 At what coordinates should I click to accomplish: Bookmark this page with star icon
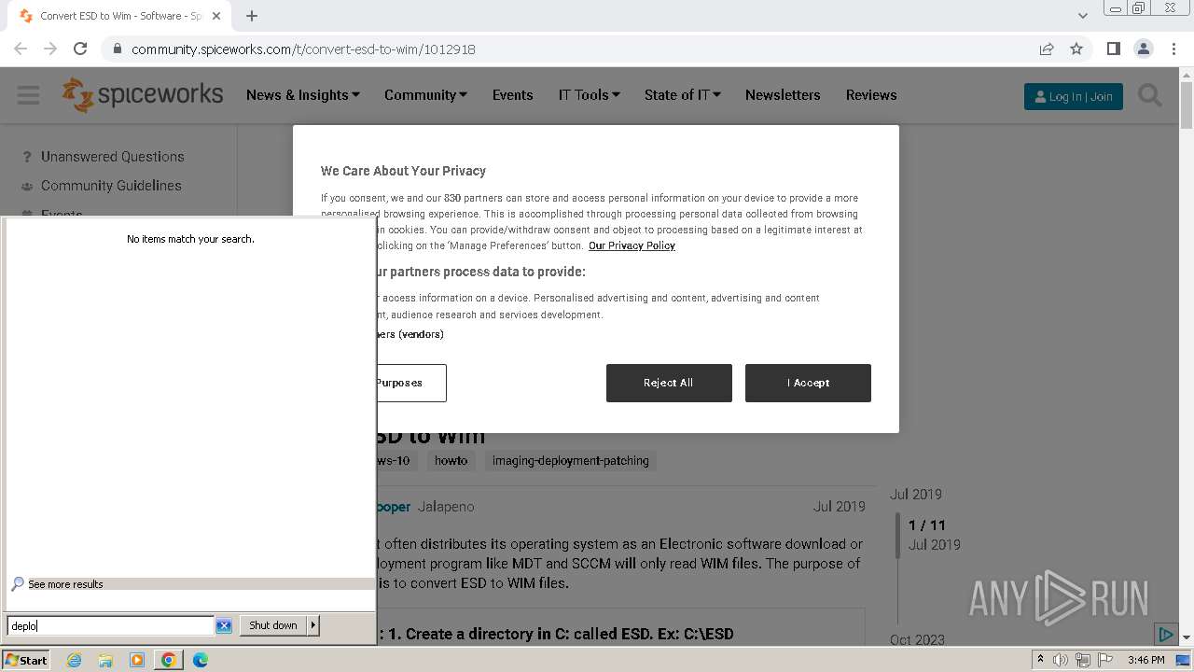pos(1076,49)
